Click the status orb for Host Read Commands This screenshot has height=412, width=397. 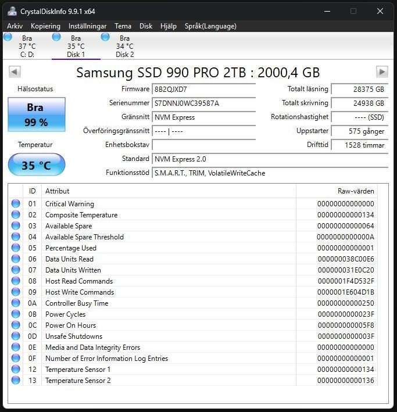pos(16,281)
